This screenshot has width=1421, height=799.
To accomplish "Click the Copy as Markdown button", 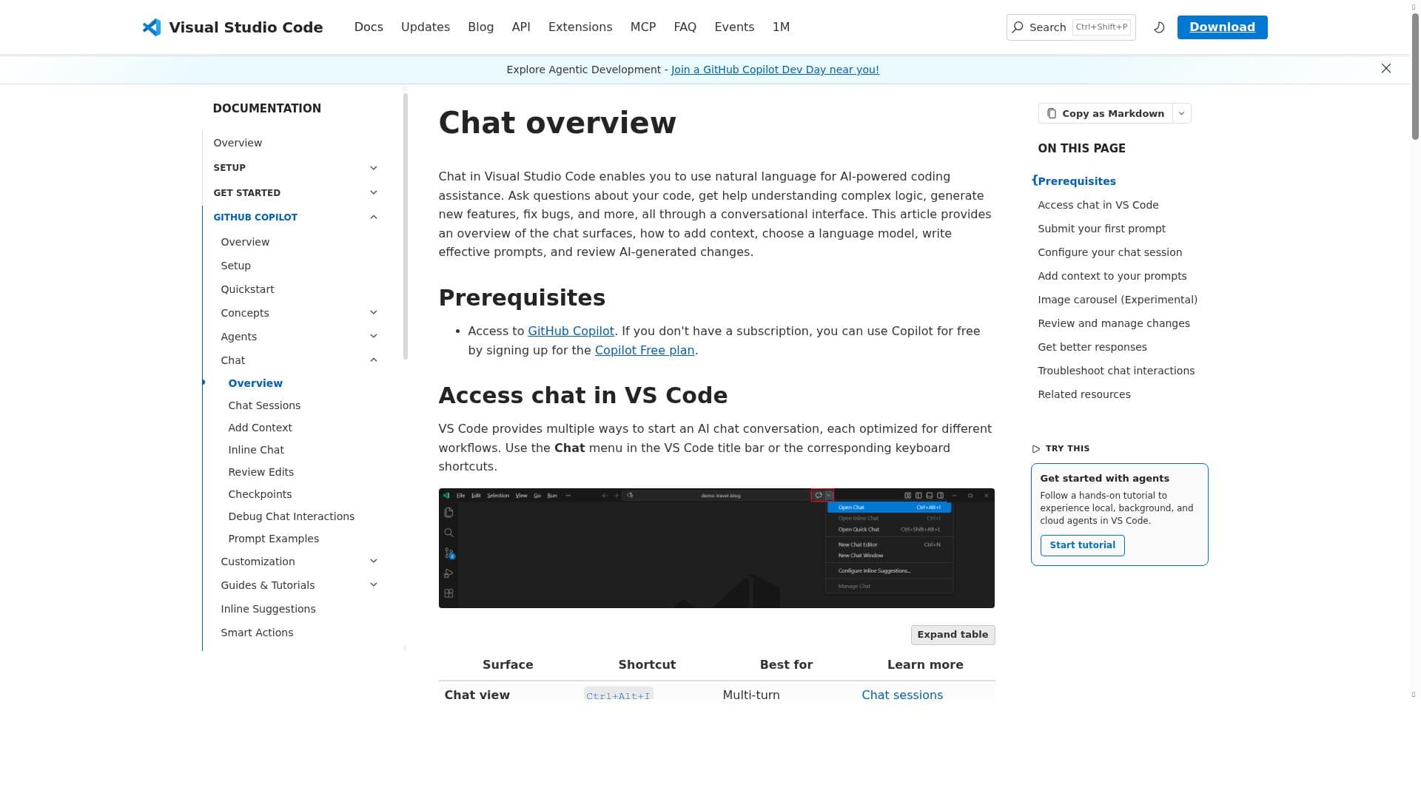I will click(x=1106, y=113).
